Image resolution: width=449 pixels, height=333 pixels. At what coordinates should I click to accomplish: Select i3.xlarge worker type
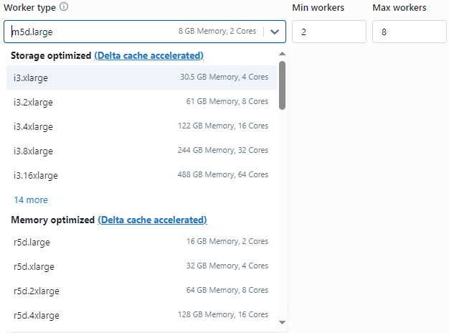coord(141,78)
